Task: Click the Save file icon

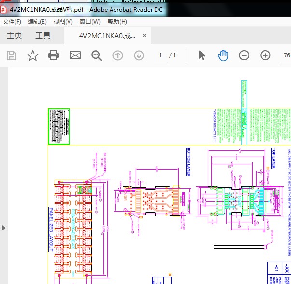Action: [12, 55]
